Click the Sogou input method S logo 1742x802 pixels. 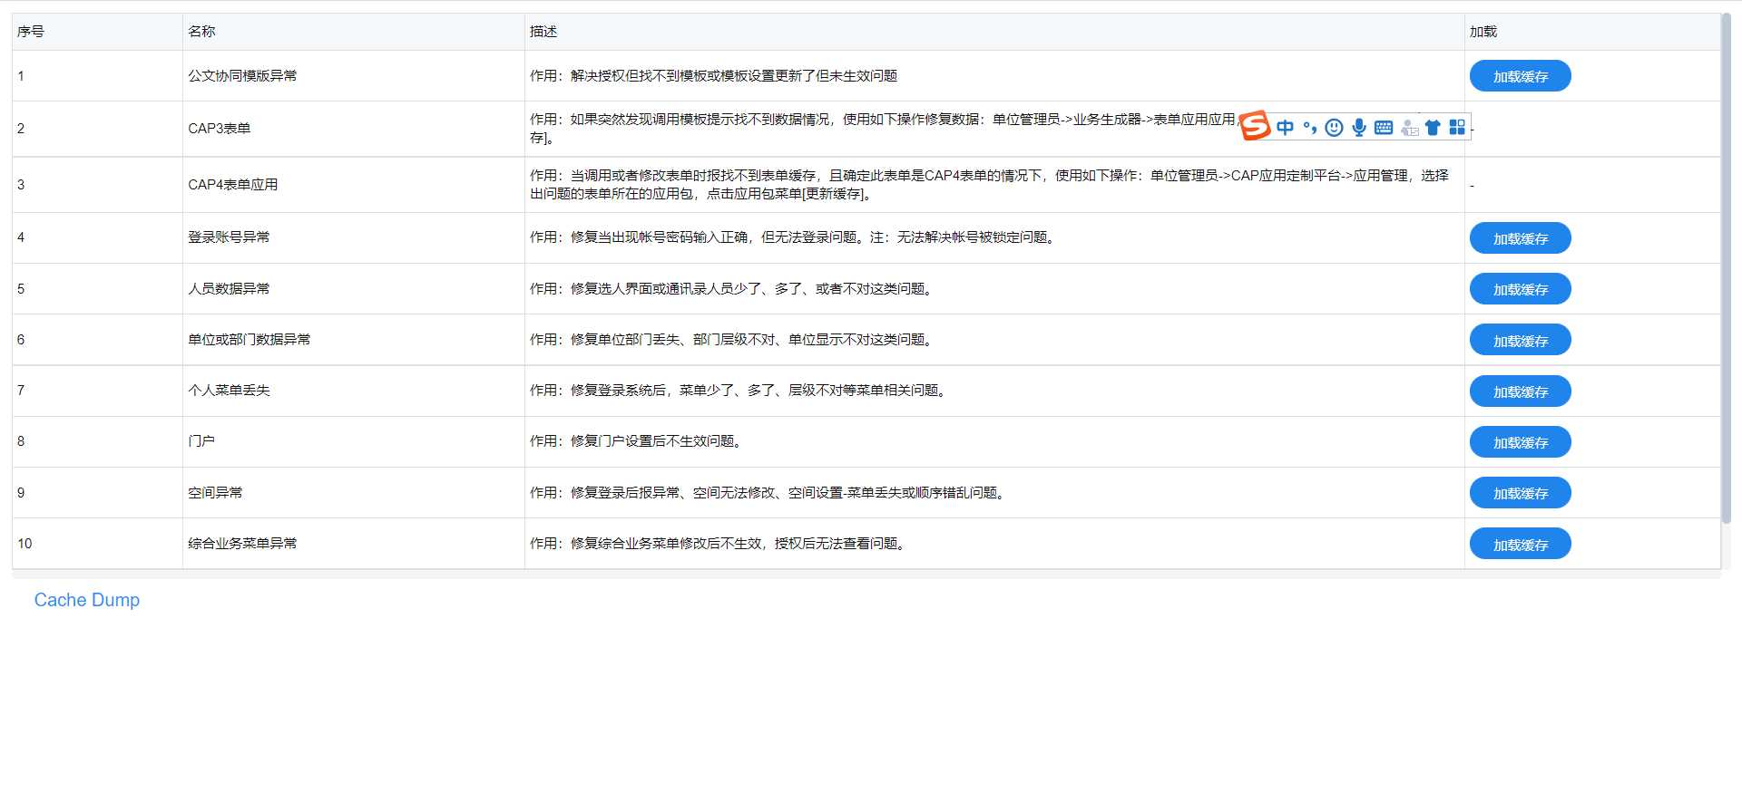point(1255,126)
